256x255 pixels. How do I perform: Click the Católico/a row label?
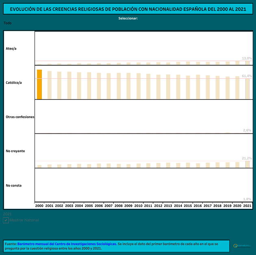[14, 83]
